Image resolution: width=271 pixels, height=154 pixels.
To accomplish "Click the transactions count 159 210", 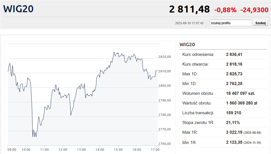I will pyautogui.click(x=234, y=113).
